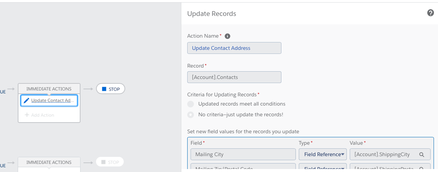Click the greyed STOP node in lower row
Image resolution: width=438 pixels, height=172 pixels.
click(x=110, y=162)
